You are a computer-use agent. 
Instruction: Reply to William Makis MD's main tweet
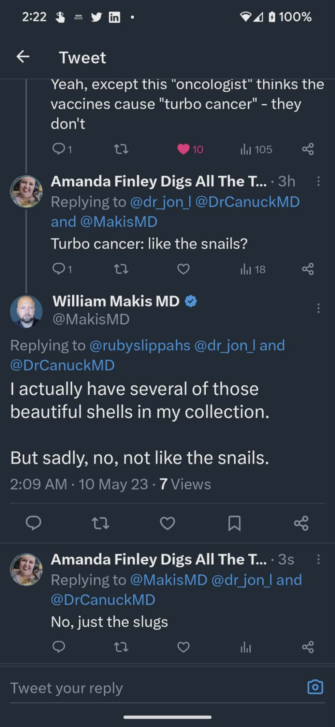pos(33,523)
